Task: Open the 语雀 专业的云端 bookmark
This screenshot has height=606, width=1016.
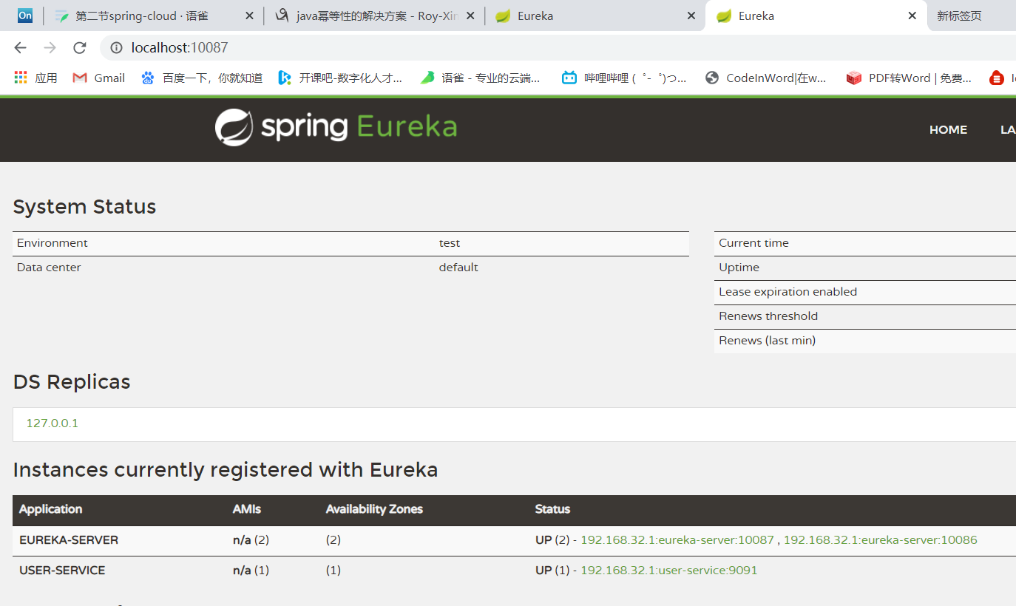Action: click(x=481, y=78)
